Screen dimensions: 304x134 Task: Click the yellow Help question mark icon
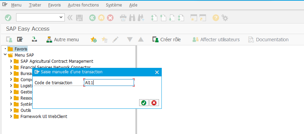(216, 18)
